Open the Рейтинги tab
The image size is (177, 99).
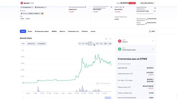85,31
